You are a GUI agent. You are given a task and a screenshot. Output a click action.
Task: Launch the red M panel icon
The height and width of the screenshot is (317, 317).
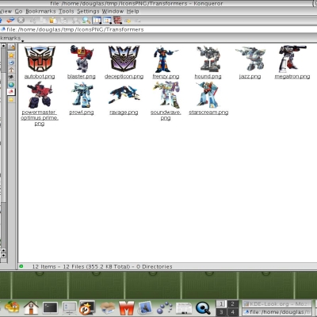(127, 307)
